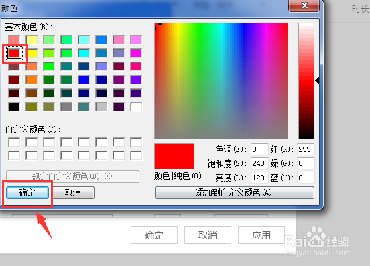Click the 饱和度 (S) saturation input field
The width and height of the screenshot is (370, 266).
point(259,163)
